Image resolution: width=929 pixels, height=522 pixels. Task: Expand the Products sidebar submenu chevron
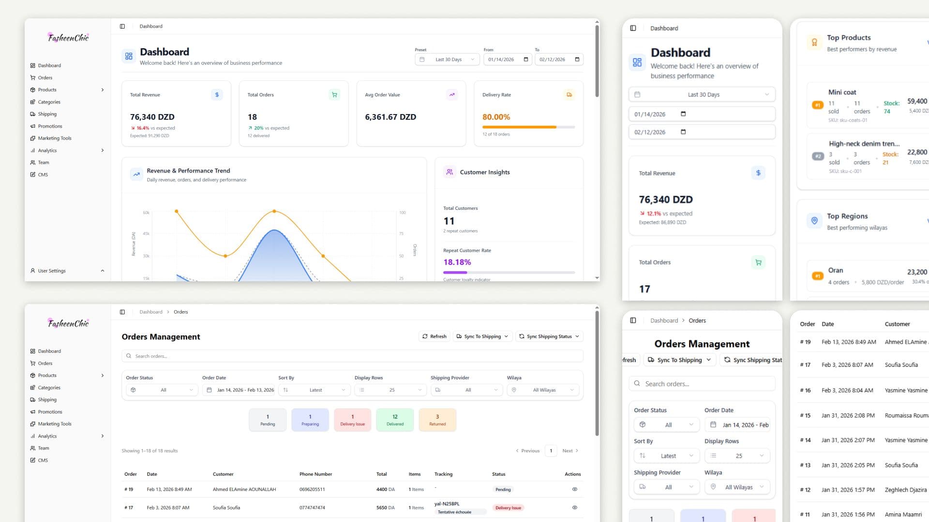[x=103, y=90]
